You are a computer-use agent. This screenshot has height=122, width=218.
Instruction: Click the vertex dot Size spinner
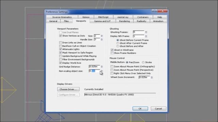coord(102,36)
